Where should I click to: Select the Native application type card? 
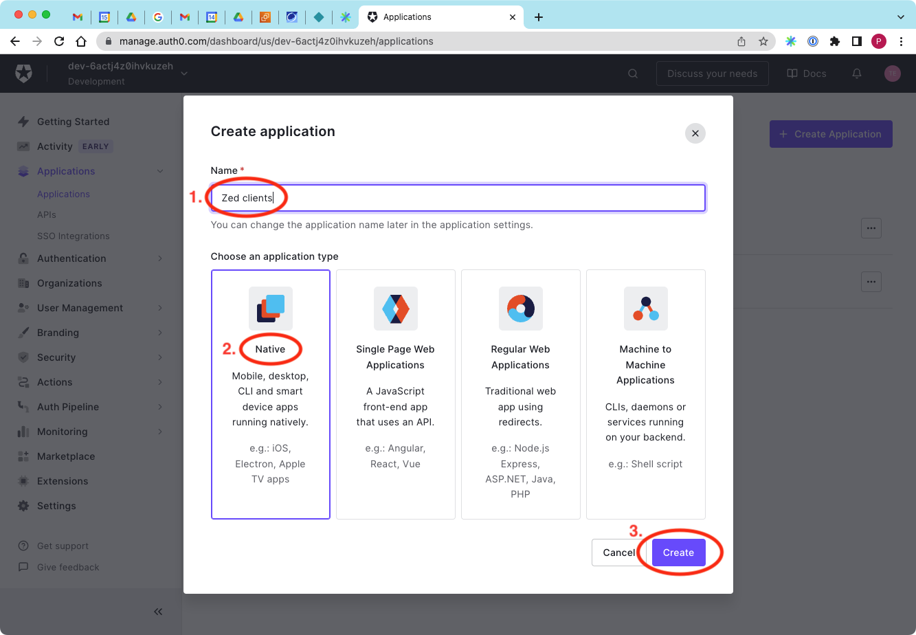point(271,394)
